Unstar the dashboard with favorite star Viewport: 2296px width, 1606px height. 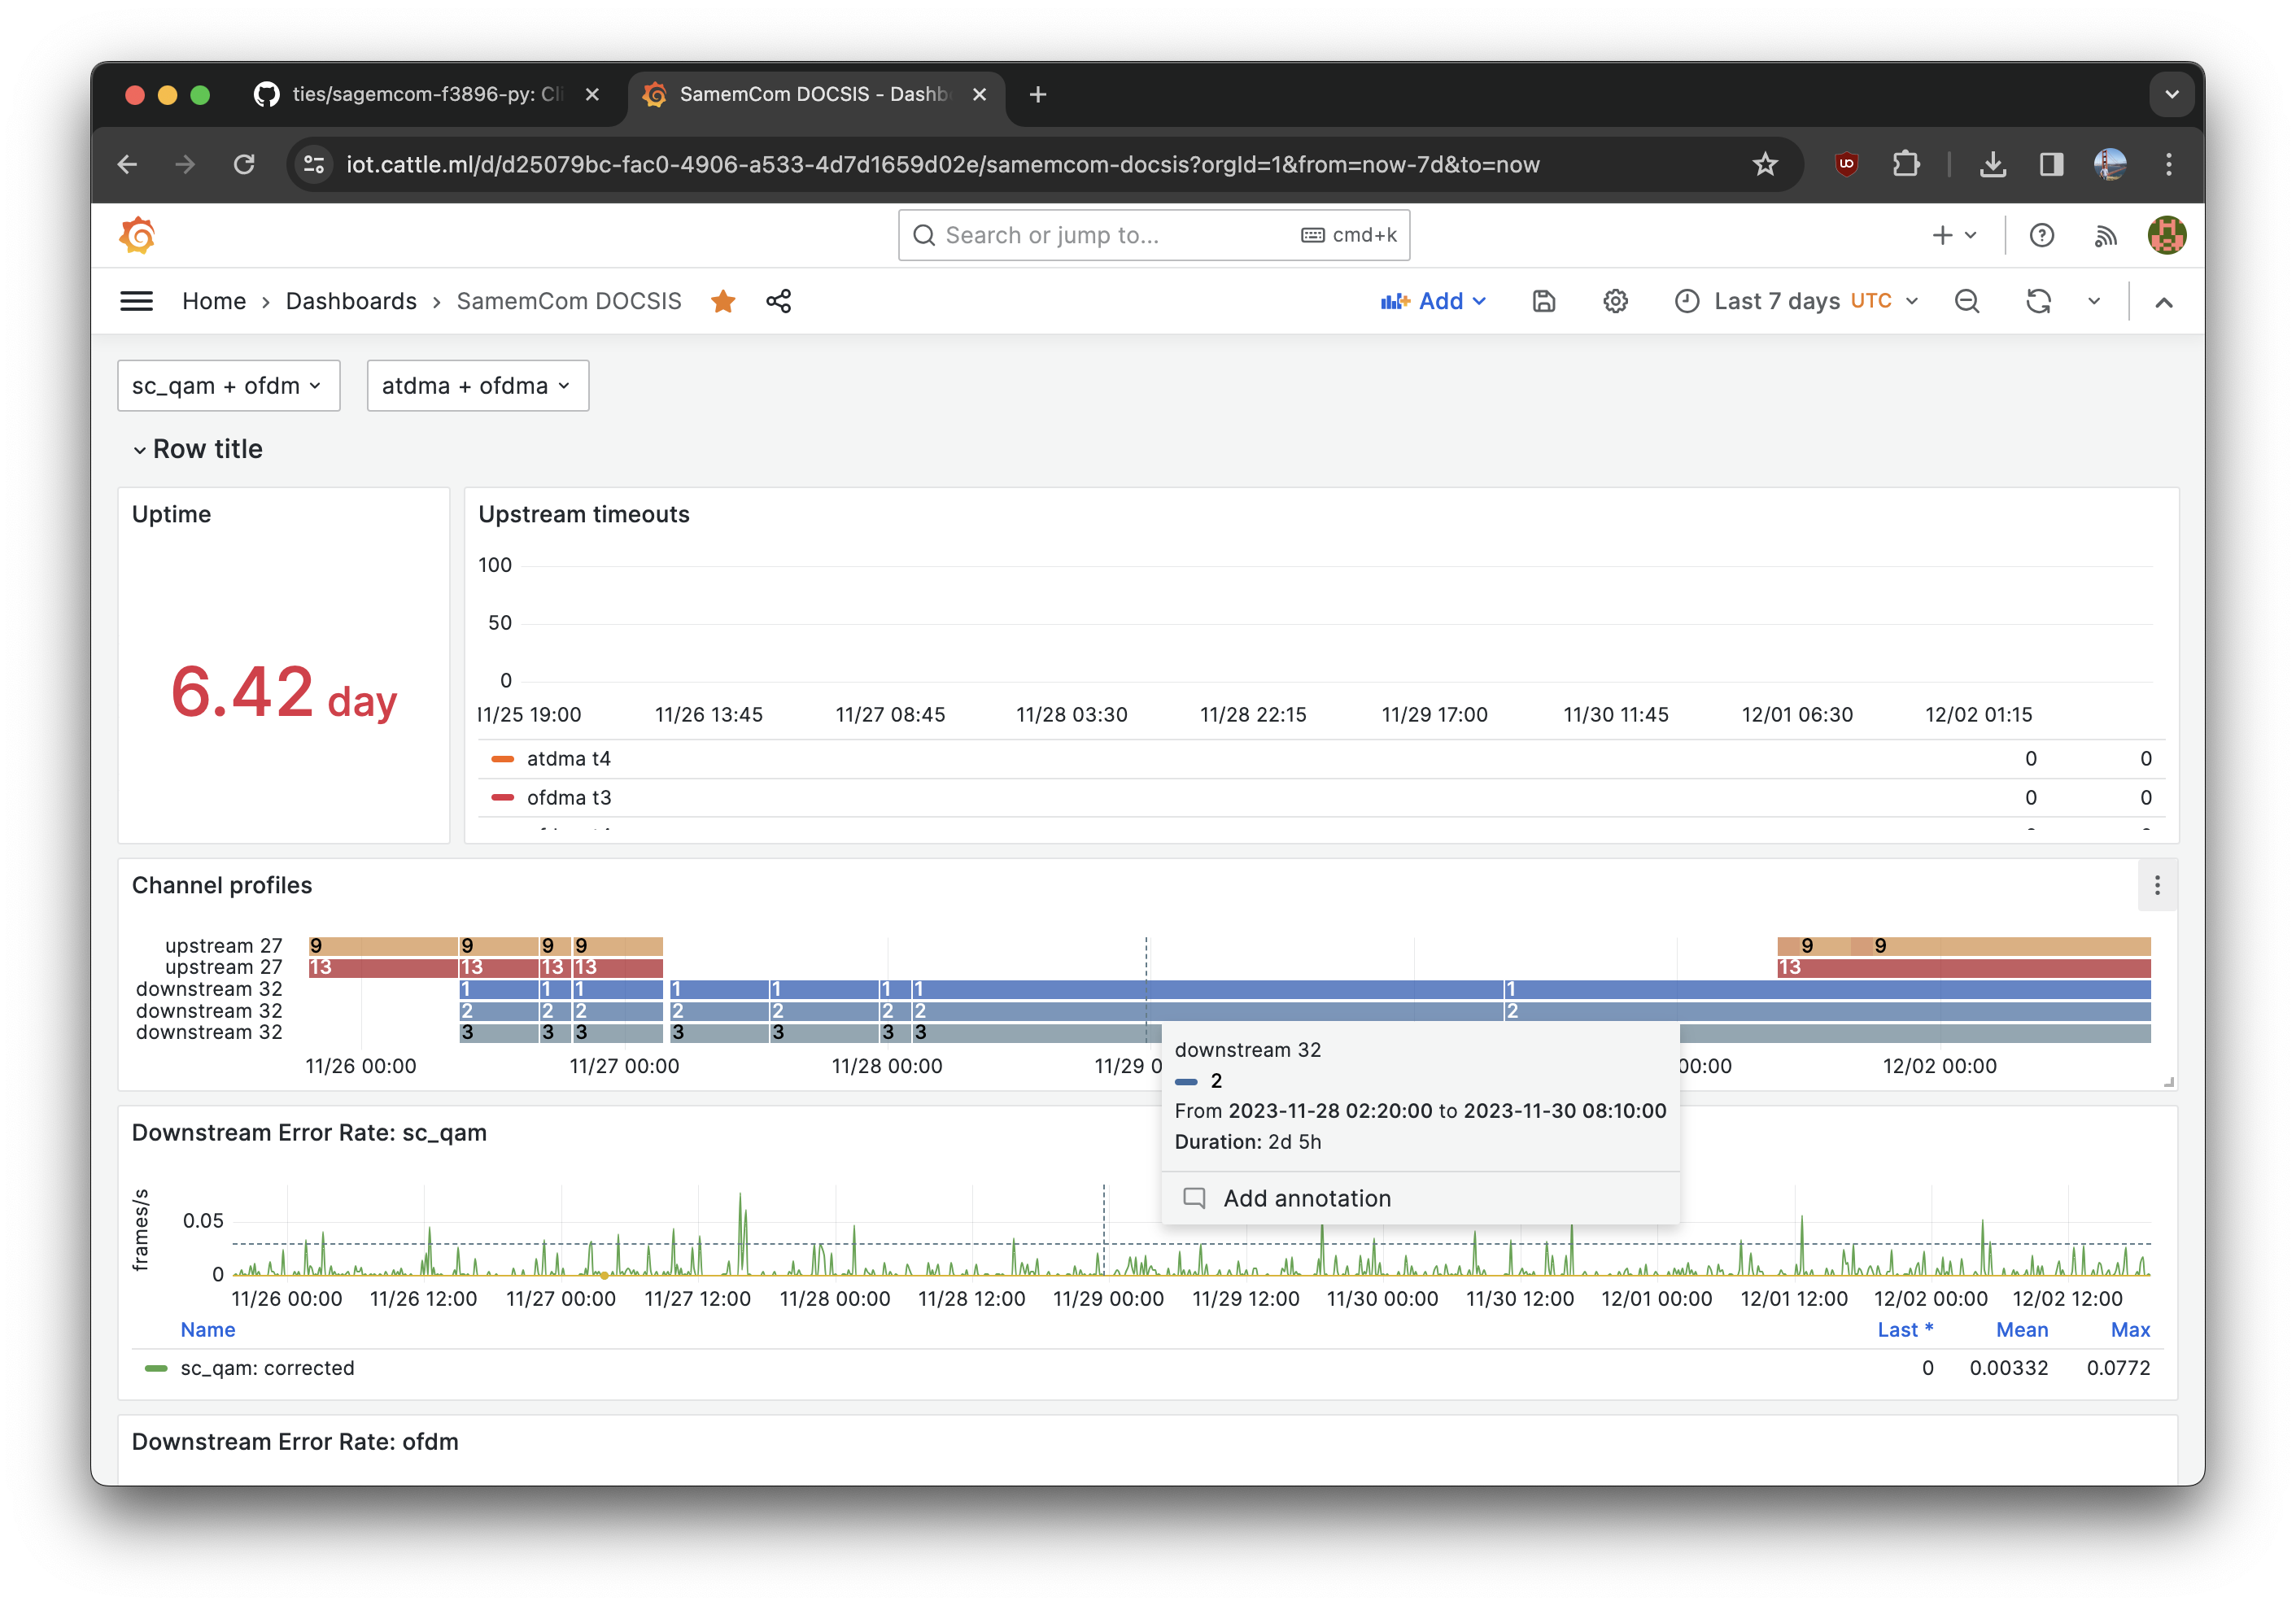click(x=723, y=301)
